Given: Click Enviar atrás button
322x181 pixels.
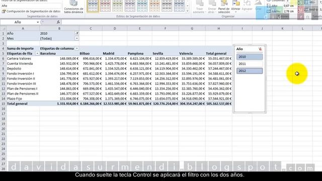Looking at the screenshot, I should point(212,7).
